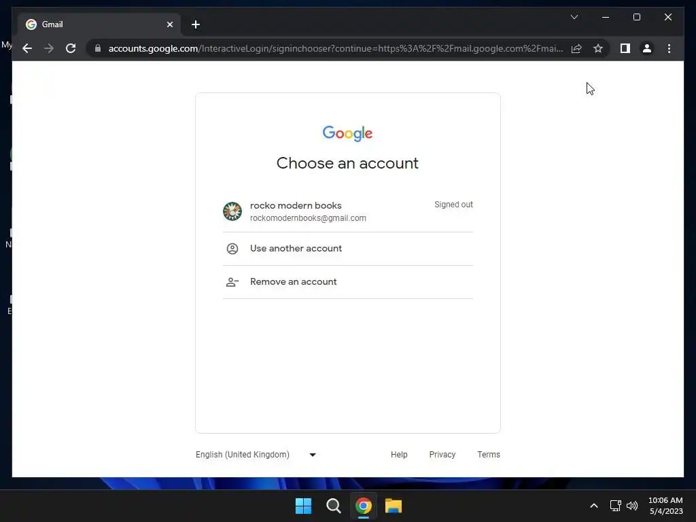Click the network icon in system tray

(x=615, y=506)
